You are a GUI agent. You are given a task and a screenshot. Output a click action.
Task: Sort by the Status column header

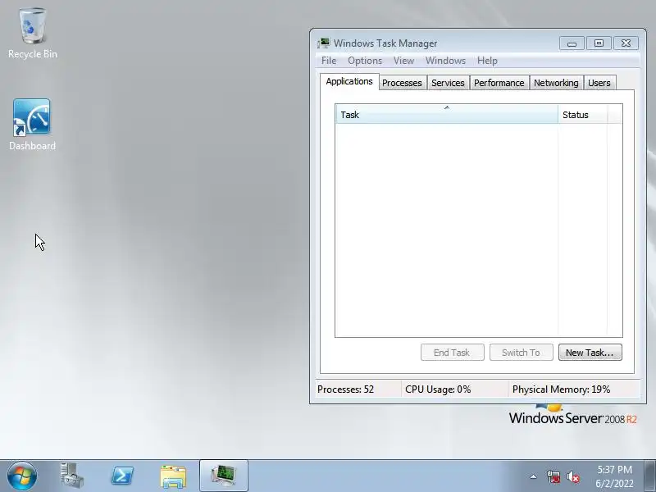[x=583, y=114]
